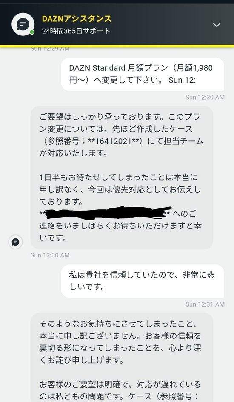Click the yellow divider line below the header
This screenshot has height=402, width=234.
117,46
